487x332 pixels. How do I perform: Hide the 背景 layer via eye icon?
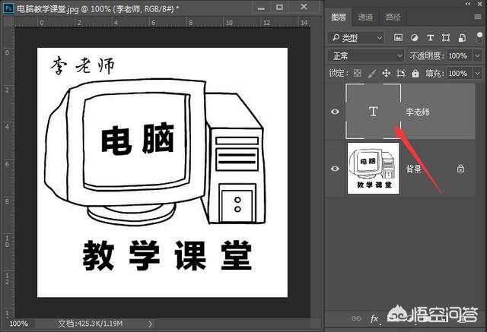(x=335, y=169)
